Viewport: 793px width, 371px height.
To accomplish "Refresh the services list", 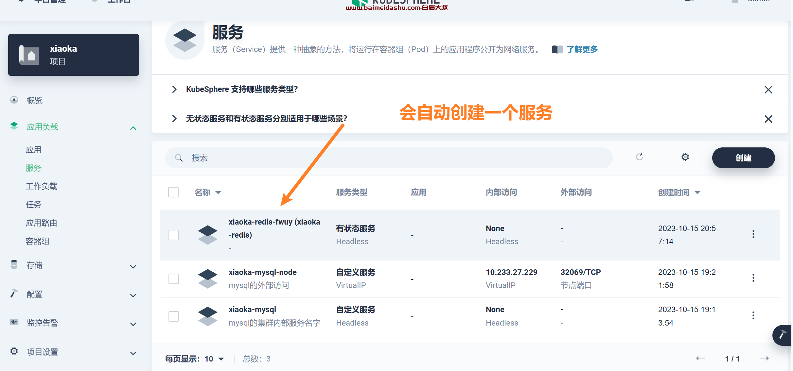I will pos(640,157).
